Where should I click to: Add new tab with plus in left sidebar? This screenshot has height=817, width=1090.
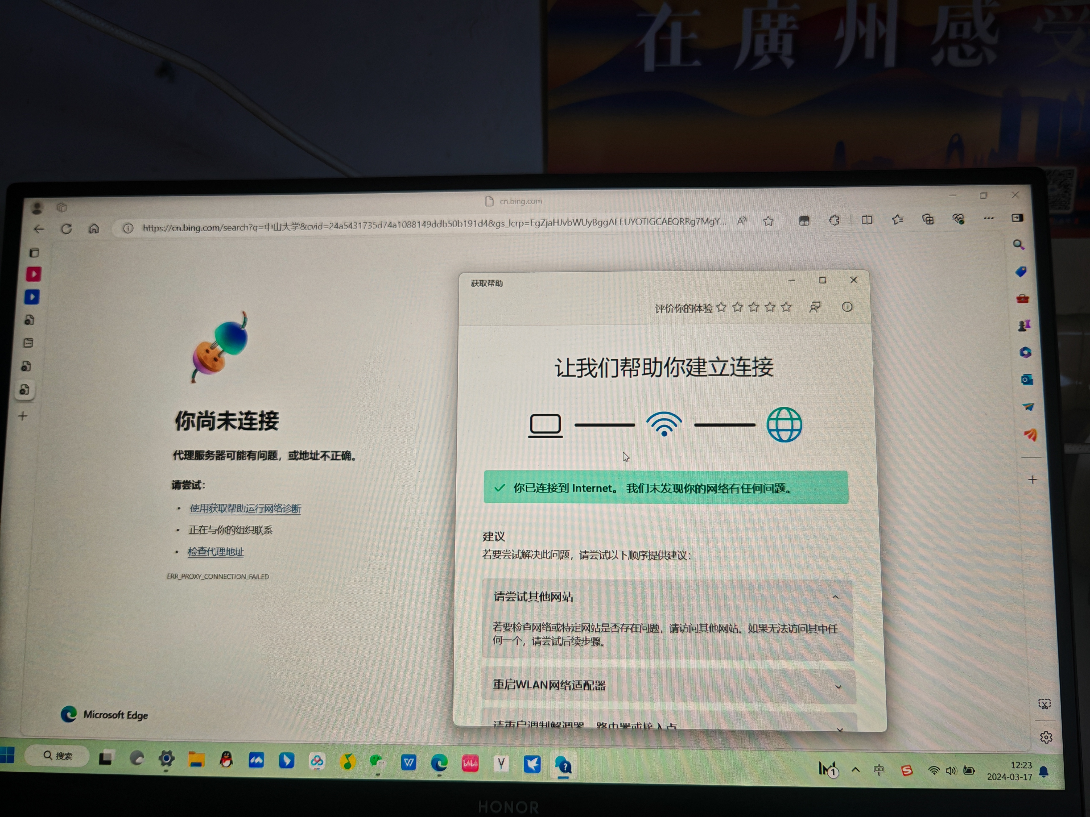pos(23,416)
